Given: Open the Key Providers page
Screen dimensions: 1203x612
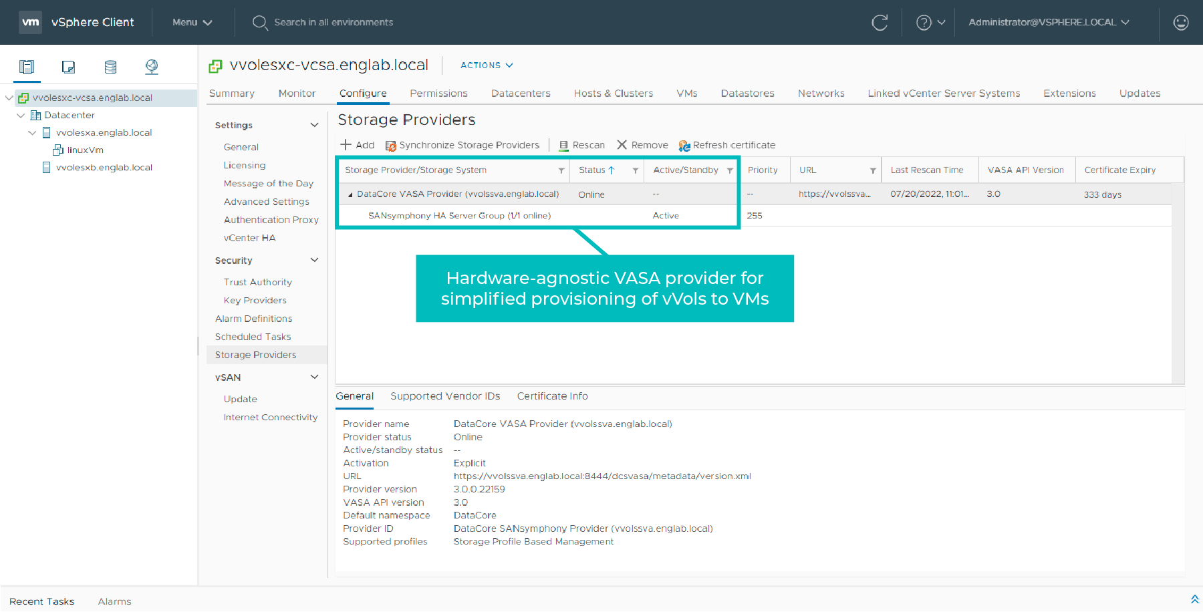Looking at the screenshot, I should tap(255, 301).
